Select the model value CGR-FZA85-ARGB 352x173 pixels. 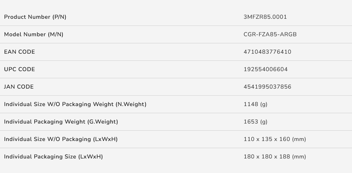click(270, 34)
